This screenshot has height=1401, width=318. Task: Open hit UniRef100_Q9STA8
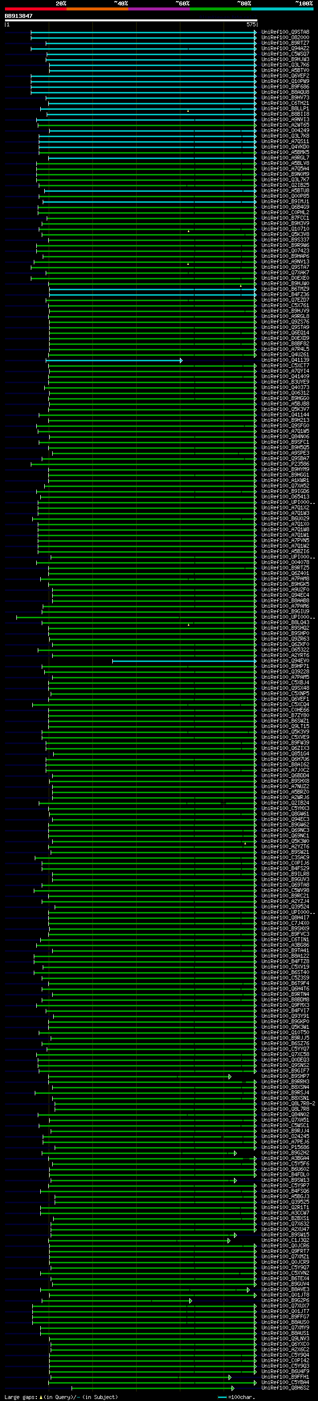coord(285,32)
